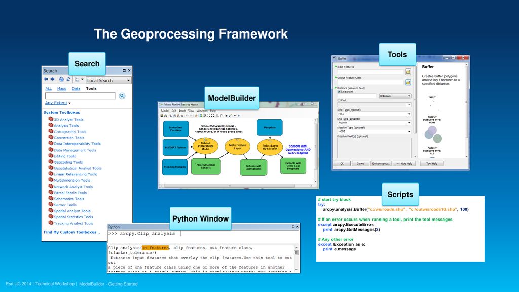
Task: Click Paste icon in ModelBuilder toolbar
Action: (x=178, y=116)
